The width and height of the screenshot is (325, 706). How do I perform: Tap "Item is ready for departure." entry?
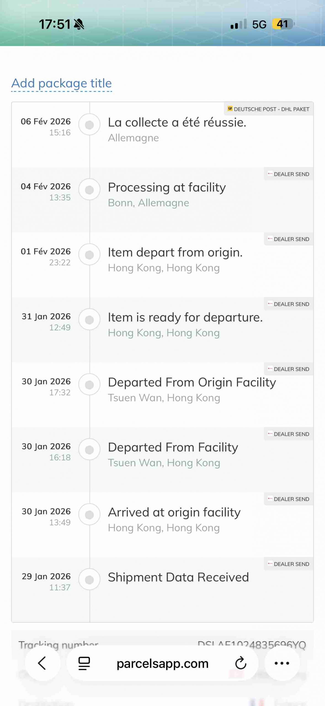pos(185,317)
